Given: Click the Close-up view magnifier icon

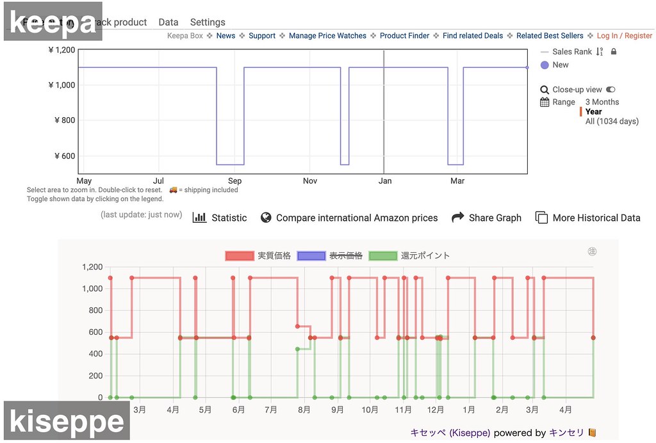Looking at the screenshot, I should pos(545,90).
